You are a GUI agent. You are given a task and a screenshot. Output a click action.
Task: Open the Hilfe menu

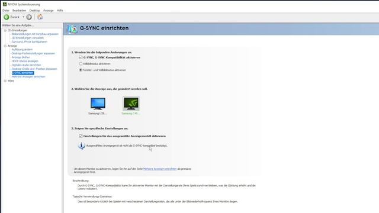(60, 11)
